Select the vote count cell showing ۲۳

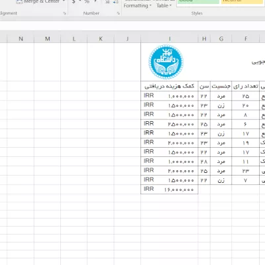click(246, 171)
